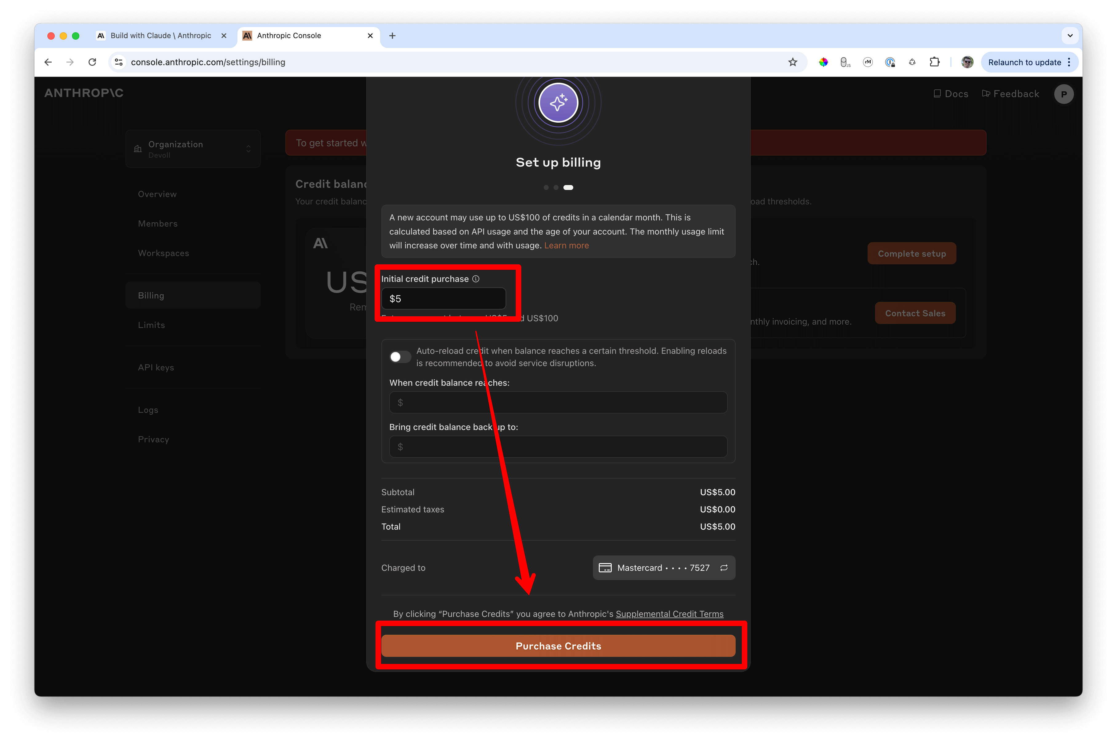Viewport: 1117px width, 742px height.
Task: Go to API keys in sidebar
Action: point(156,367)
